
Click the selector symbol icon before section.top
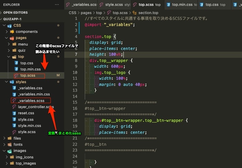pyautogui.click(x=134, y=13)
